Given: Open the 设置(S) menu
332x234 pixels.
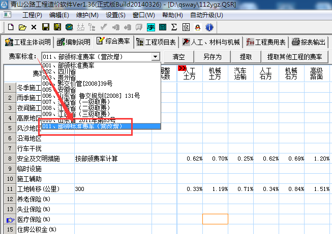Looking at the screenshot, I should click(x=115, y=15).
